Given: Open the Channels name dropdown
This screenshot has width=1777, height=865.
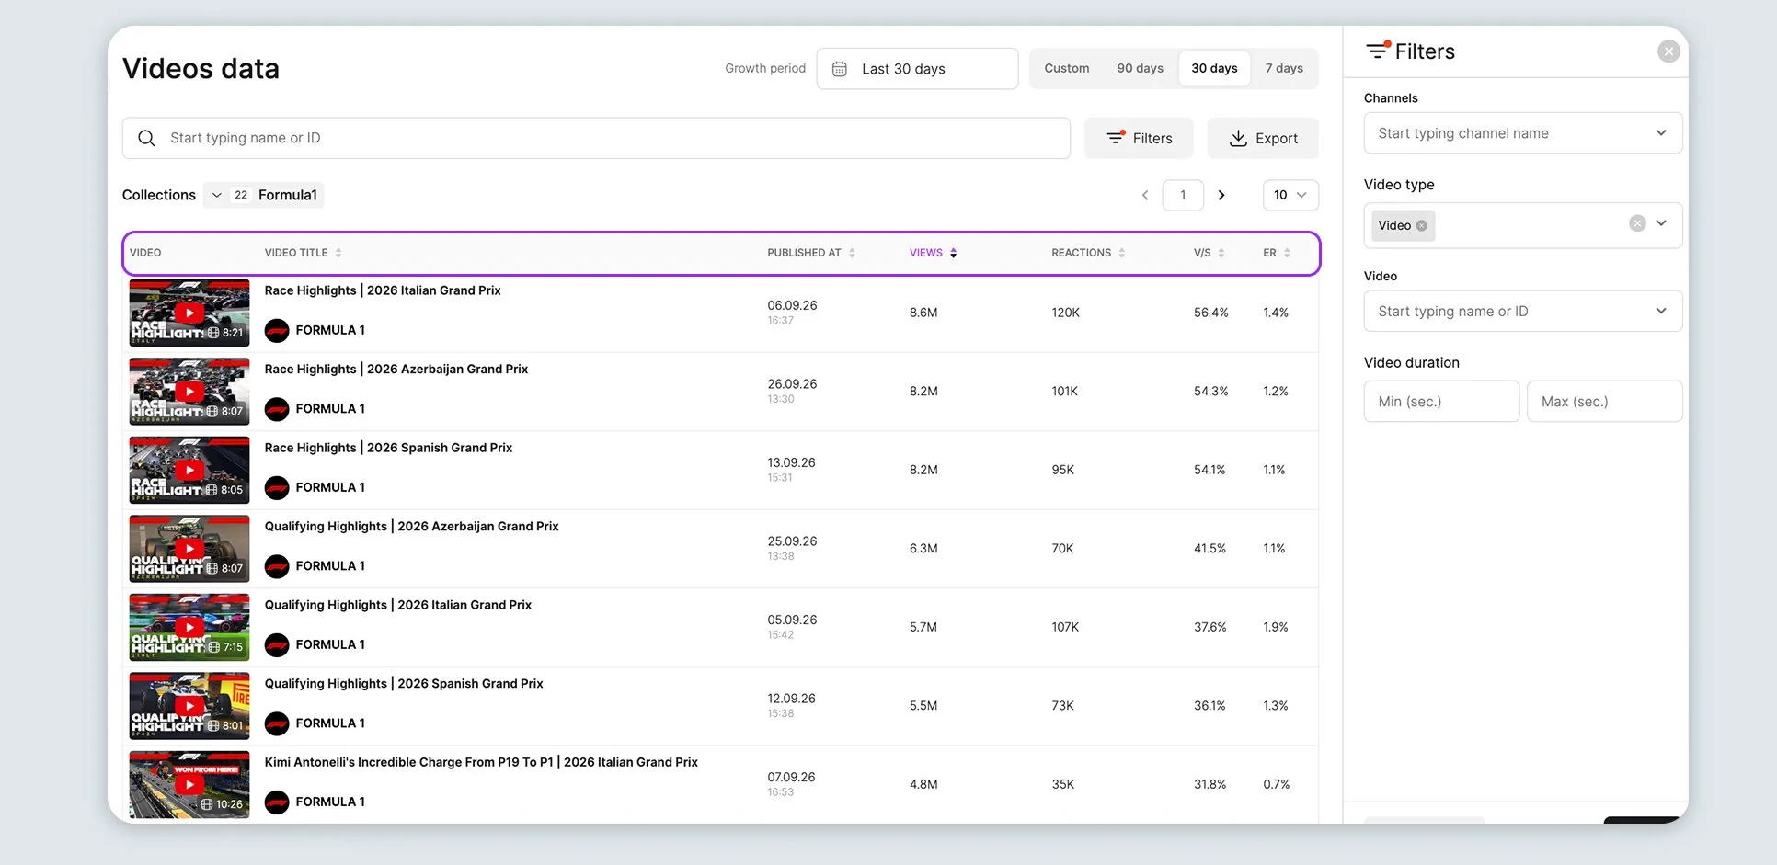Looking at the screenshot, I should coord(1523,133).
